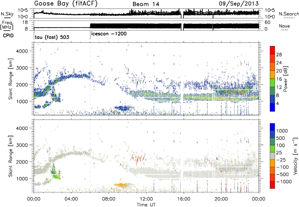The height and width of the screenshot is (207, 299).
Task: Click the 'Freq. [MHz]' axis label
Action: coord(7,25)
